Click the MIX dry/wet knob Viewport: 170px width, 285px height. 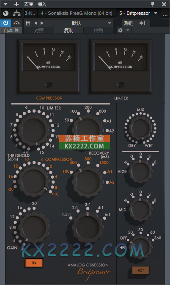[140, 128]
